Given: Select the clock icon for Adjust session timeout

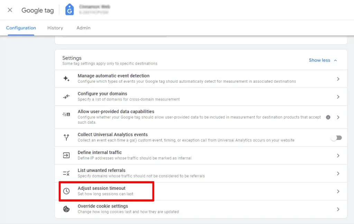Looking at the screenshot, I should pyautogui.click(x=66, y=191).
